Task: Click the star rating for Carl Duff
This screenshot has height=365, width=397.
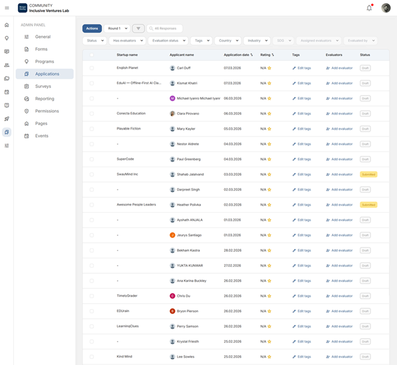Action: pos(270,68)
